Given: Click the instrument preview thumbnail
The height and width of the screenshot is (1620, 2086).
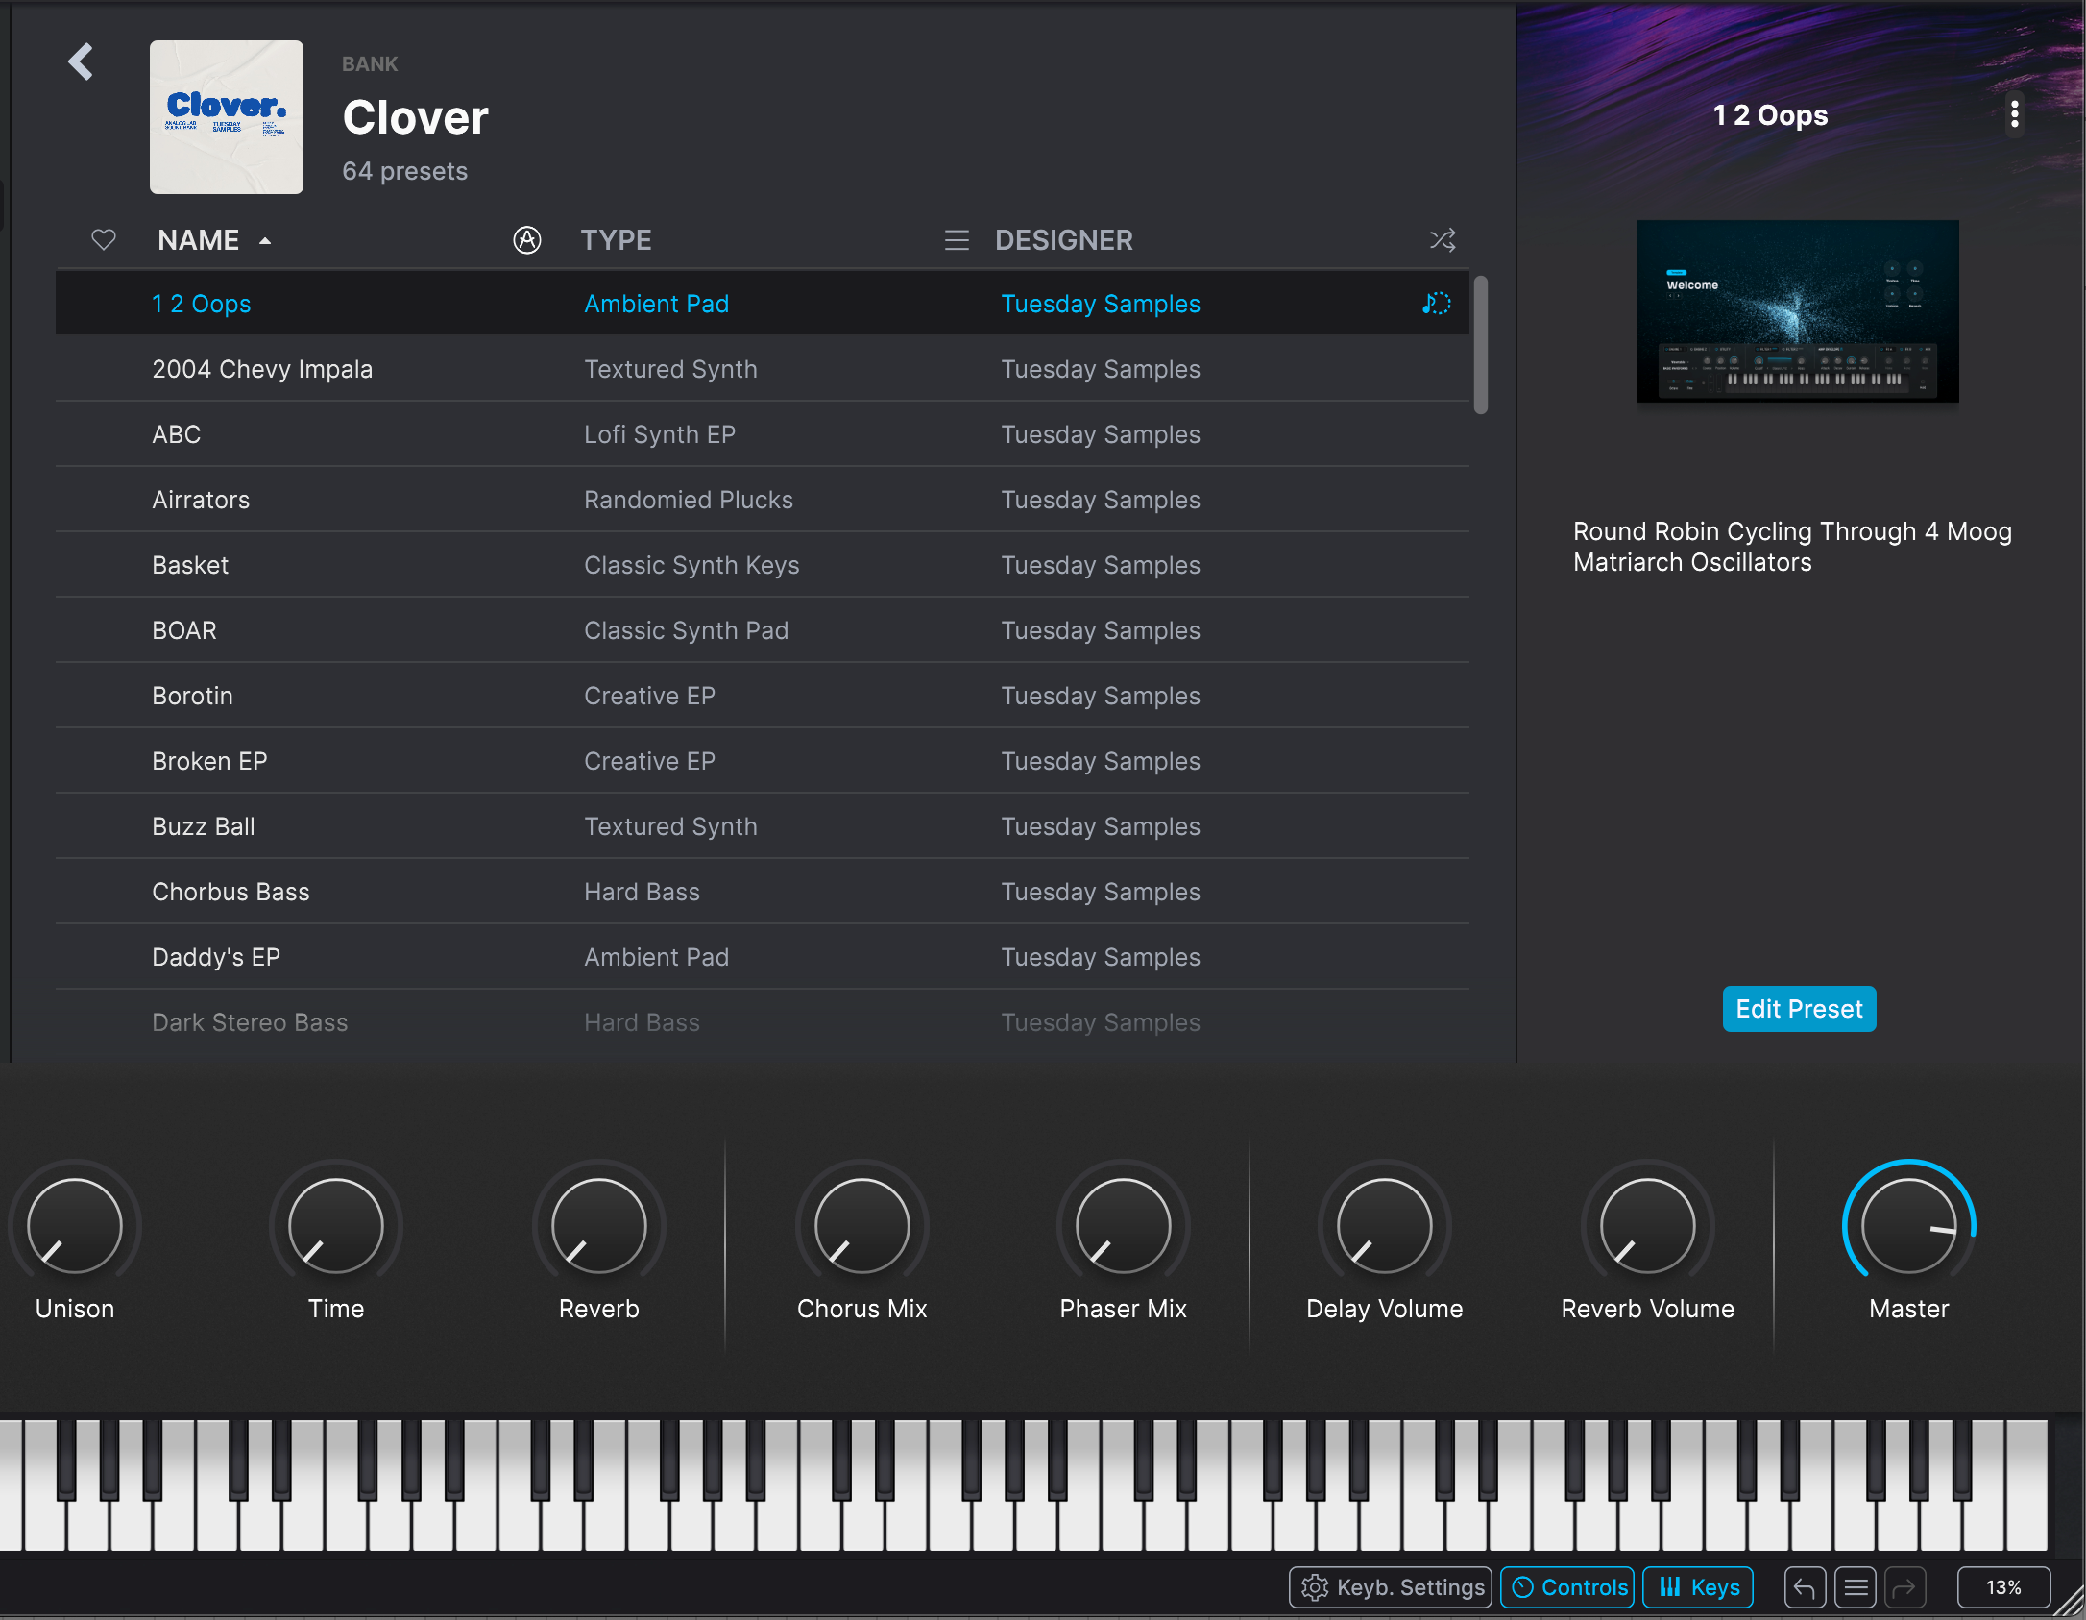Looking at the screenshot, I should [x=1798, y=311].
